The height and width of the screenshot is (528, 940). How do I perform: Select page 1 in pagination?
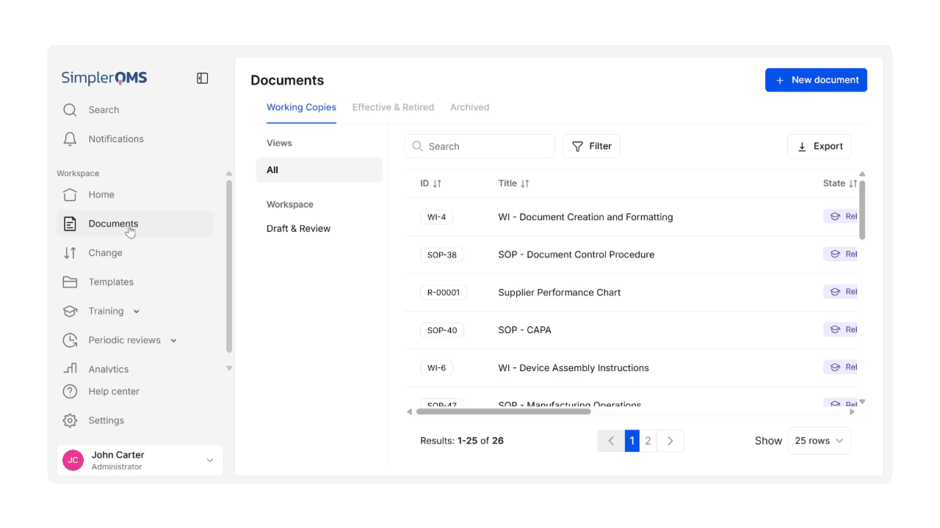tap(632, 441)
